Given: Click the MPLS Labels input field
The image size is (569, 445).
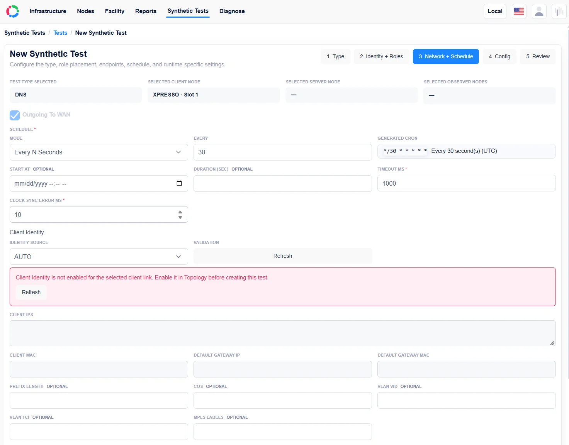Looking at the screenshot, I should point(283,431).
